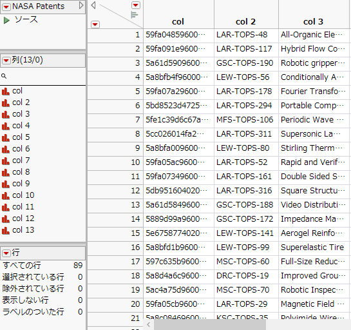
Task: Open the rows red triangle menu in table corner
Action: point(95,24)
